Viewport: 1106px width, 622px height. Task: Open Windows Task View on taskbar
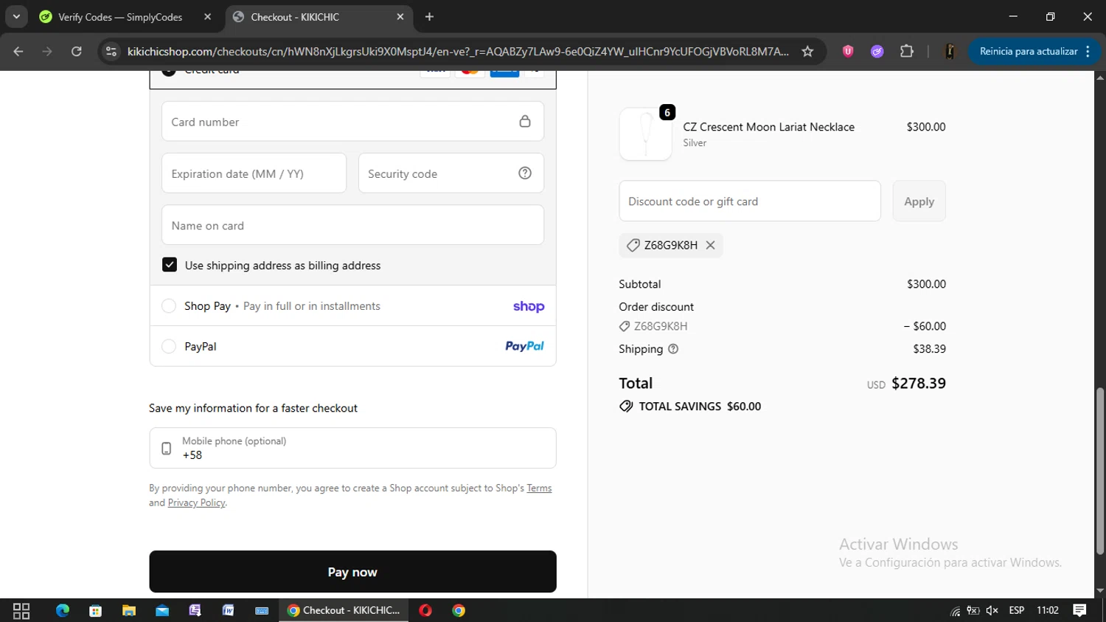[x=21, y=610]
